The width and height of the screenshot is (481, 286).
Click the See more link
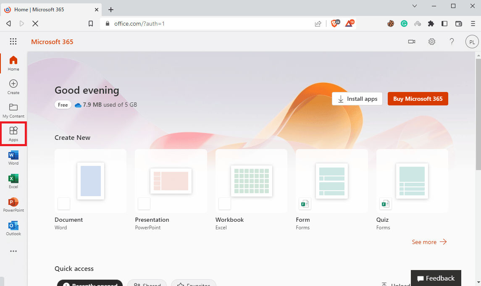[x=429, y=242]
